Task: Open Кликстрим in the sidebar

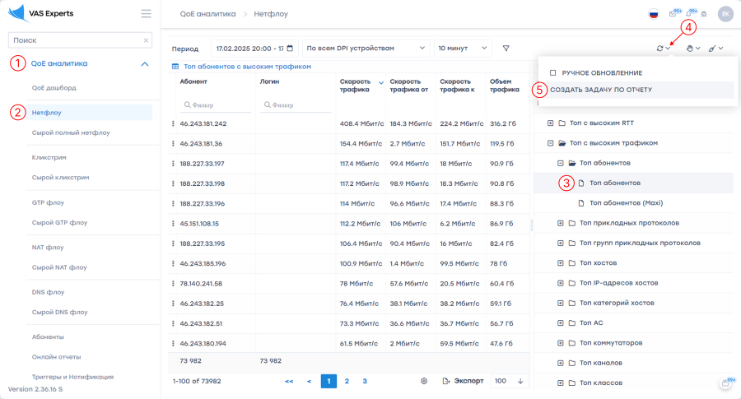Action: 49,157
